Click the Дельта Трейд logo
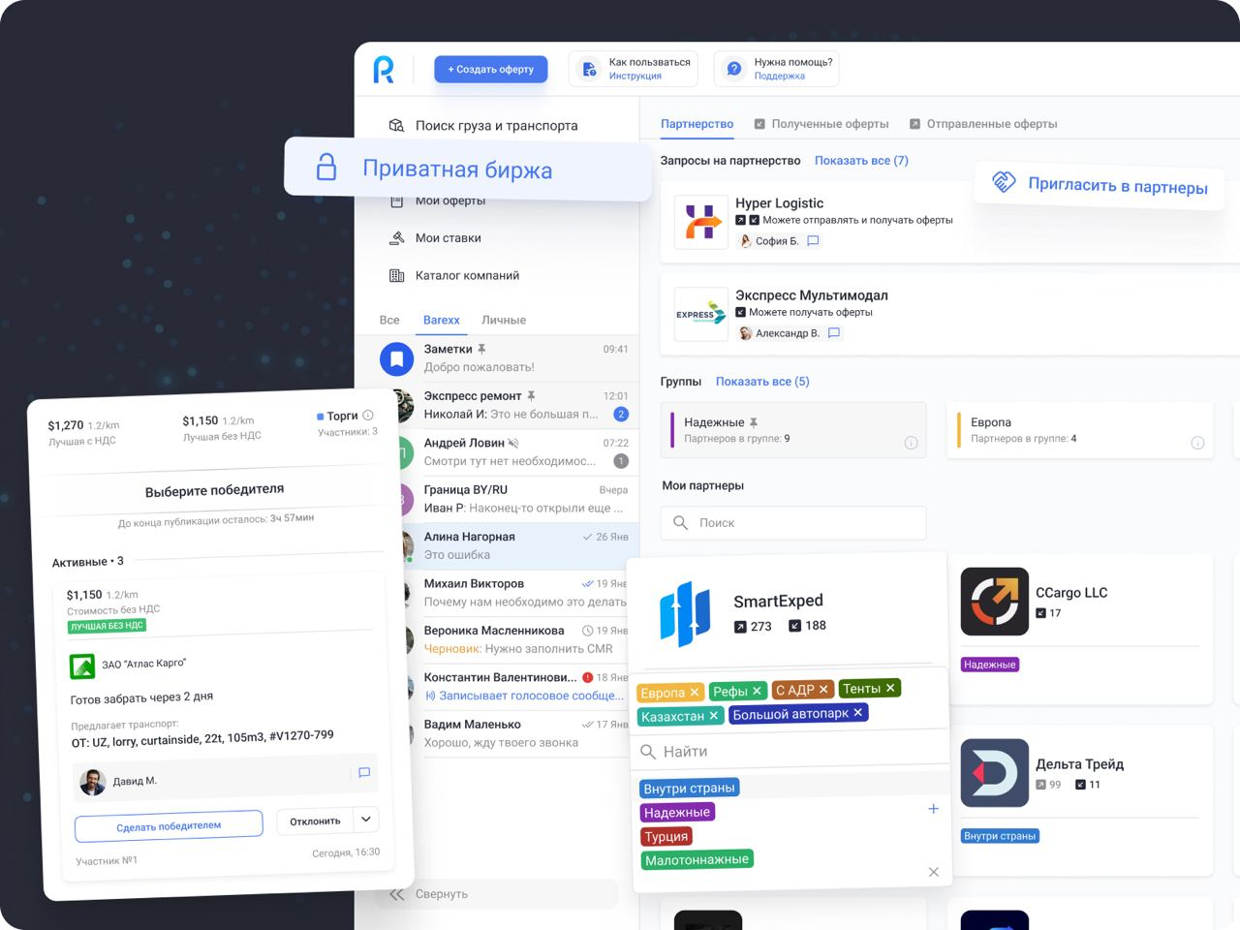 pyautogui.click(x=994, y=773)
